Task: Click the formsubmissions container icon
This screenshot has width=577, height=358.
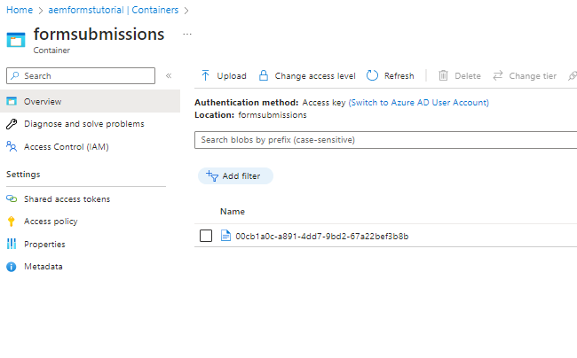Action: coord(17,40)
